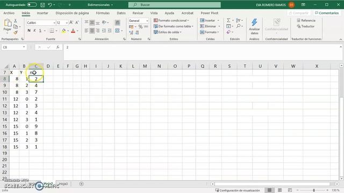
Task: Open the General number format dropdown
Action: pyautogui.click(x=147, y=21)
